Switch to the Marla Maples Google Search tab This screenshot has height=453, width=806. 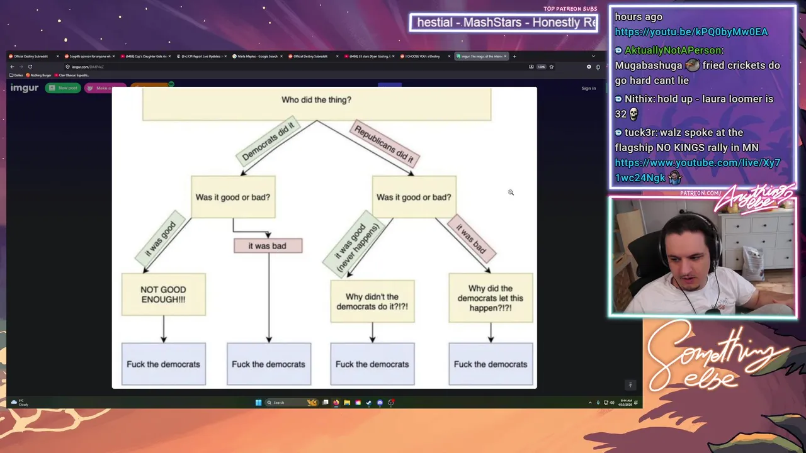257,57
